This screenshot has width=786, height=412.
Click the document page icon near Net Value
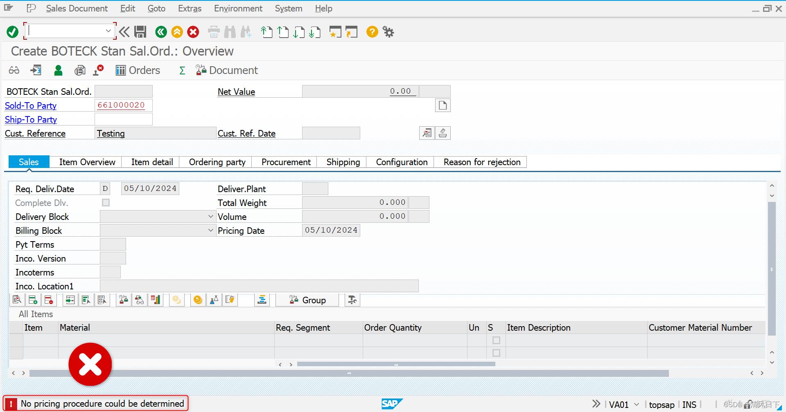pyautogui.click(x=443, y=105)
